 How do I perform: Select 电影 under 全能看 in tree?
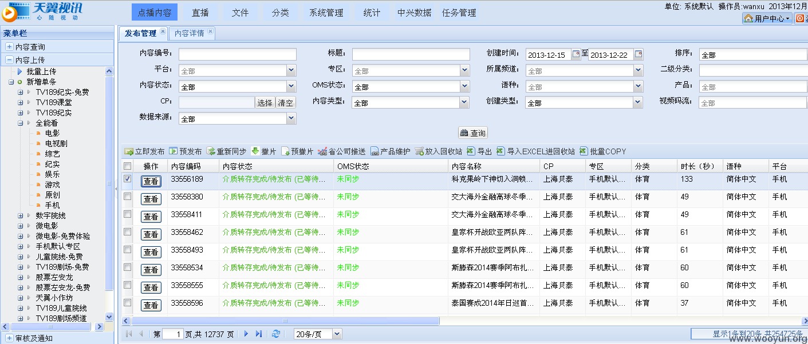(52, 133)
